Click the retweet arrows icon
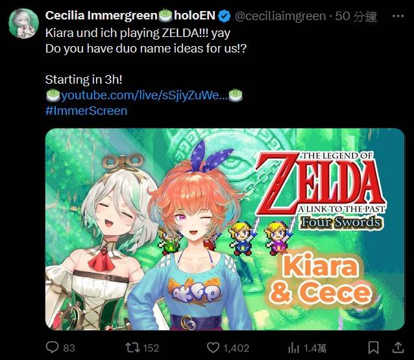414x360 pixels. pyautogui.click(x=132, y=348)
